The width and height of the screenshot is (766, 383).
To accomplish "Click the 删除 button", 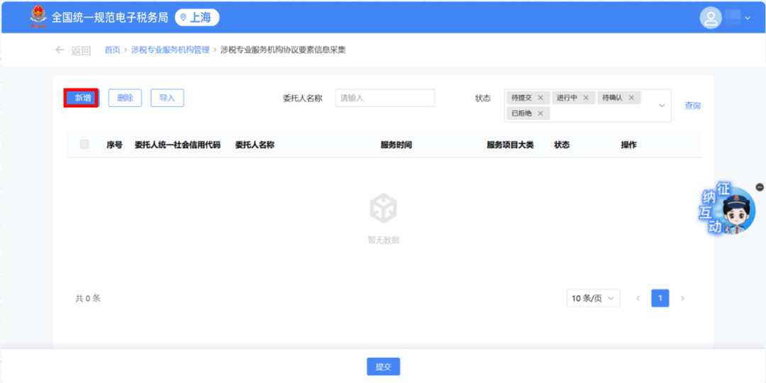I will pyautogui.click(x=125, y=98).
